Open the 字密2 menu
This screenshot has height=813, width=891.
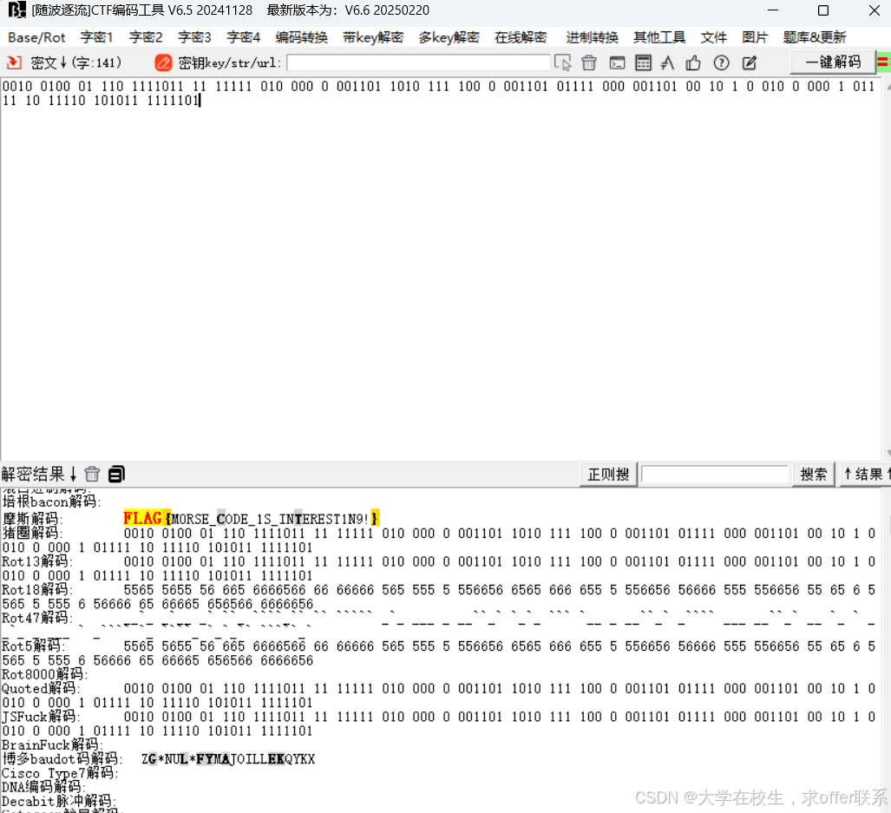tap(146, 37)
